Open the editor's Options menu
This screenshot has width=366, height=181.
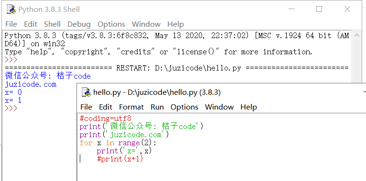tap(184, 107)
